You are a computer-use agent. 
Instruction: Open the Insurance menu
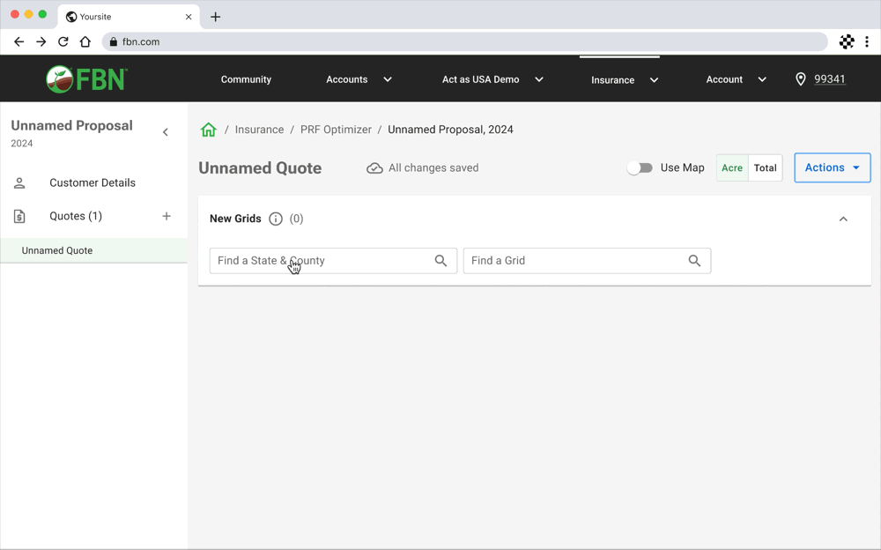click(x=612, y=80)
